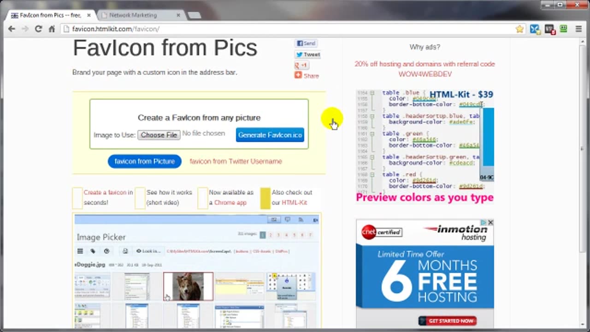Open the 'HTML-Kit' link under Also check out
Viewport: 590px width, 332px height.
(294, 202)
